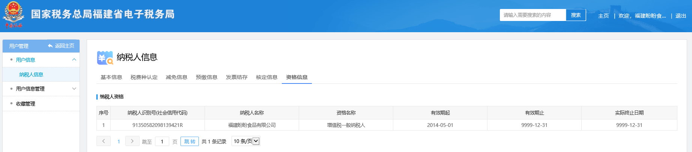
Task: Select the 核定信息 tab
Action: click(x=266, y=77)
